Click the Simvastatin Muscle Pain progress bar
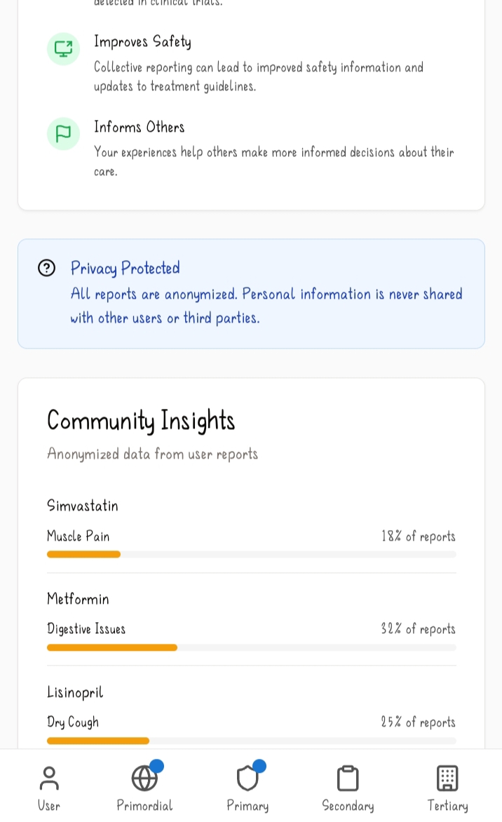This screenshot has width=502, height=822. (251, 554)
